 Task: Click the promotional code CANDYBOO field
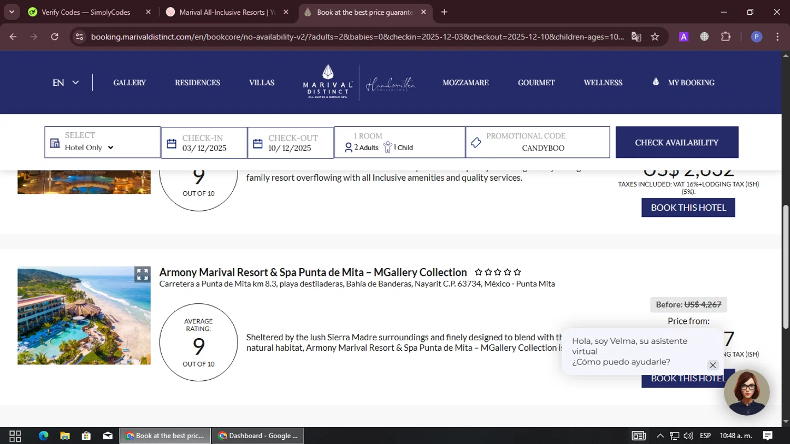(538, 142)
